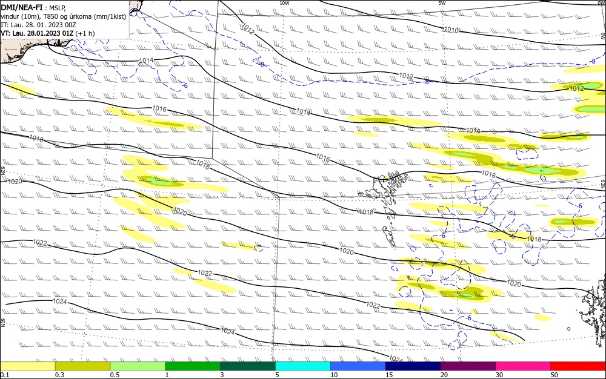Image resolution: width=606 pixels, height=379 pixels.
Task: Click the '0.5' legend value
Action: click(115, 375)
